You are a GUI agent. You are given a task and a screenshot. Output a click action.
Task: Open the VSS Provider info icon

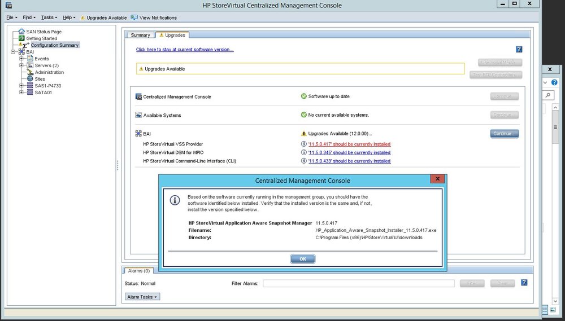[304, 144]
